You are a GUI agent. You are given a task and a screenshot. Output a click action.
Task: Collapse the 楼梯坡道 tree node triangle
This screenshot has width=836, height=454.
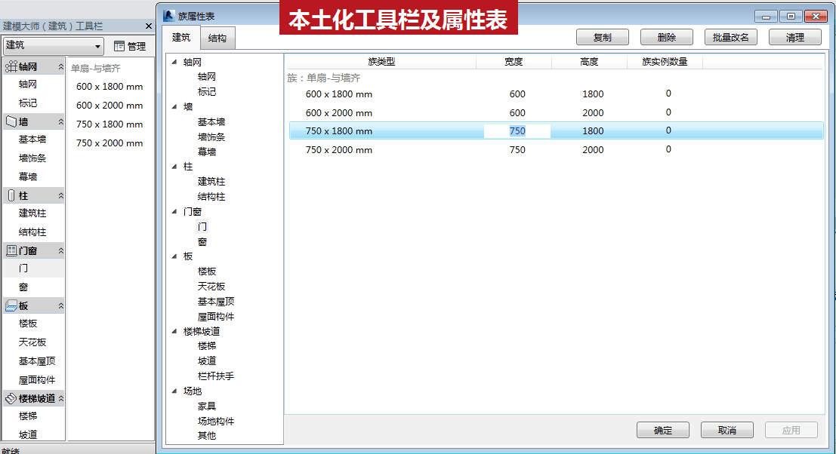(174, 331)
